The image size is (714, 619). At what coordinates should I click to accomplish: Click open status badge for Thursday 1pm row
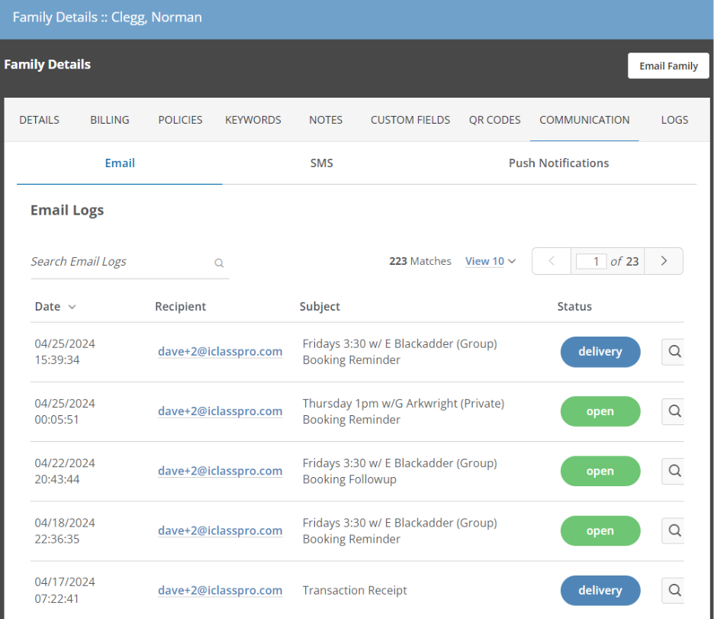[x=600, y=411]
